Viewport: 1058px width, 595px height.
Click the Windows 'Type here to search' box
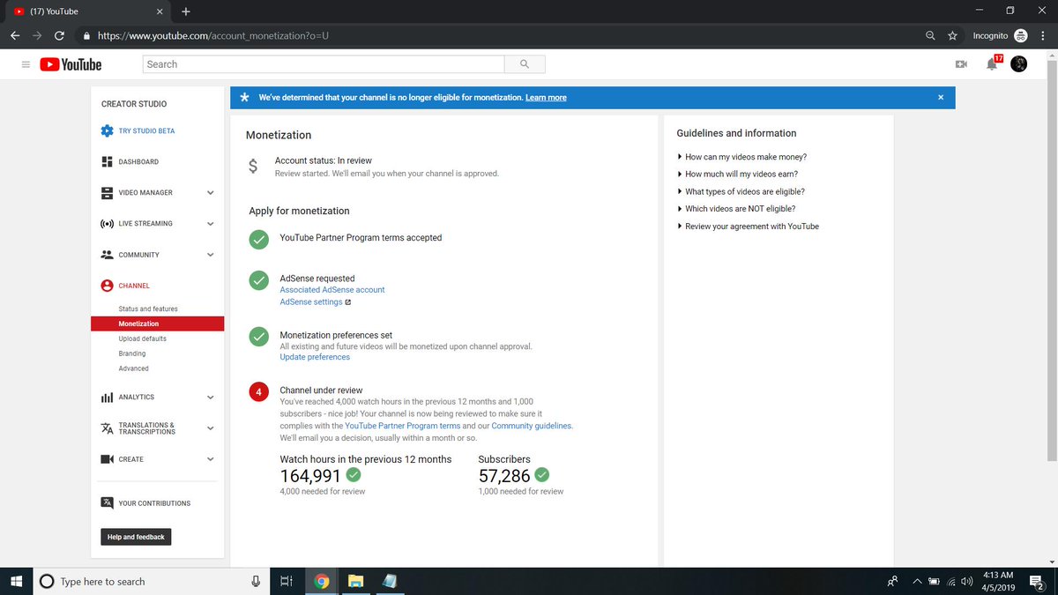(152, 581)
